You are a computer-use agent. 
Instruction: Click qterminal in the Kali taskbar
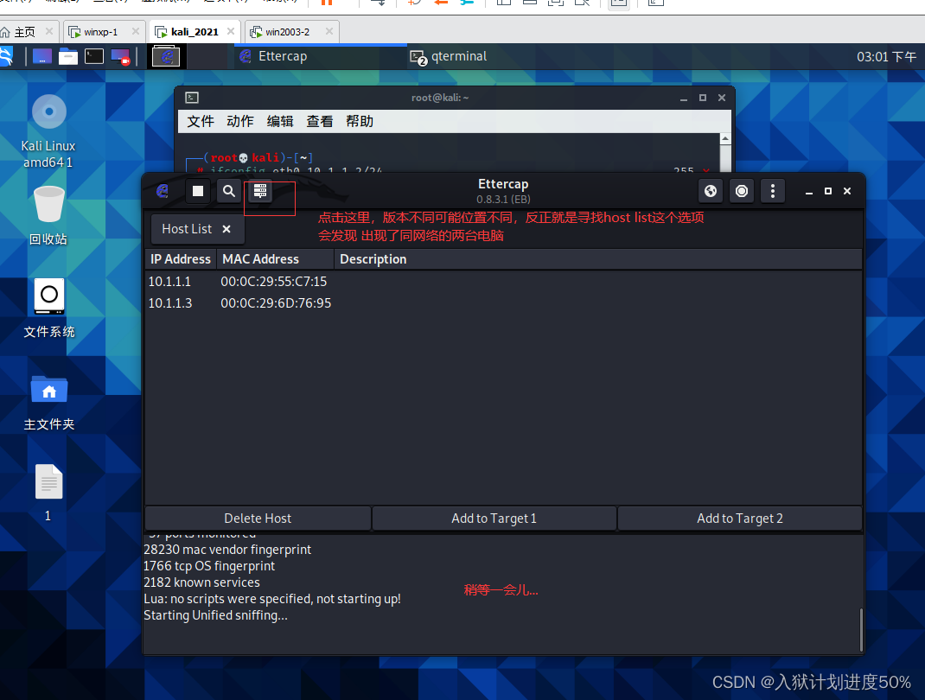point(450,57)
